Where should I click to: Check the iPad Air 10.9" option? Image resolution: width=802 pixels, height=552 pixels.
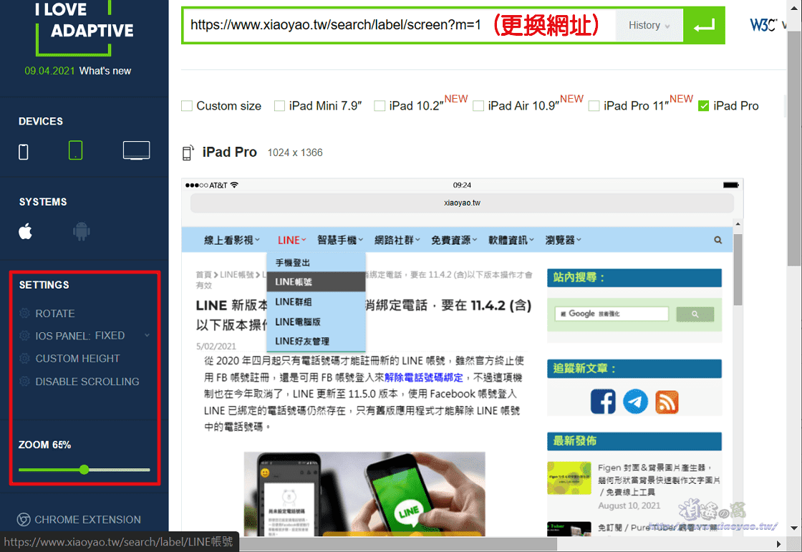[478, 106]
